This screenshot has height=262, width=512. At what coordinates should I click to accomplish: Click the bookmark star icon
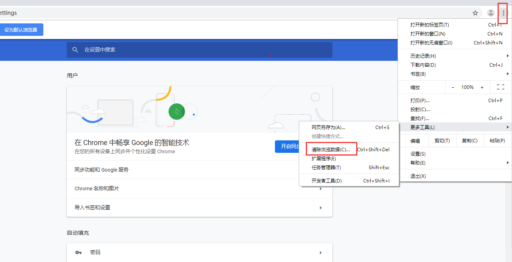pyautogui.click(x=475, y=13)
